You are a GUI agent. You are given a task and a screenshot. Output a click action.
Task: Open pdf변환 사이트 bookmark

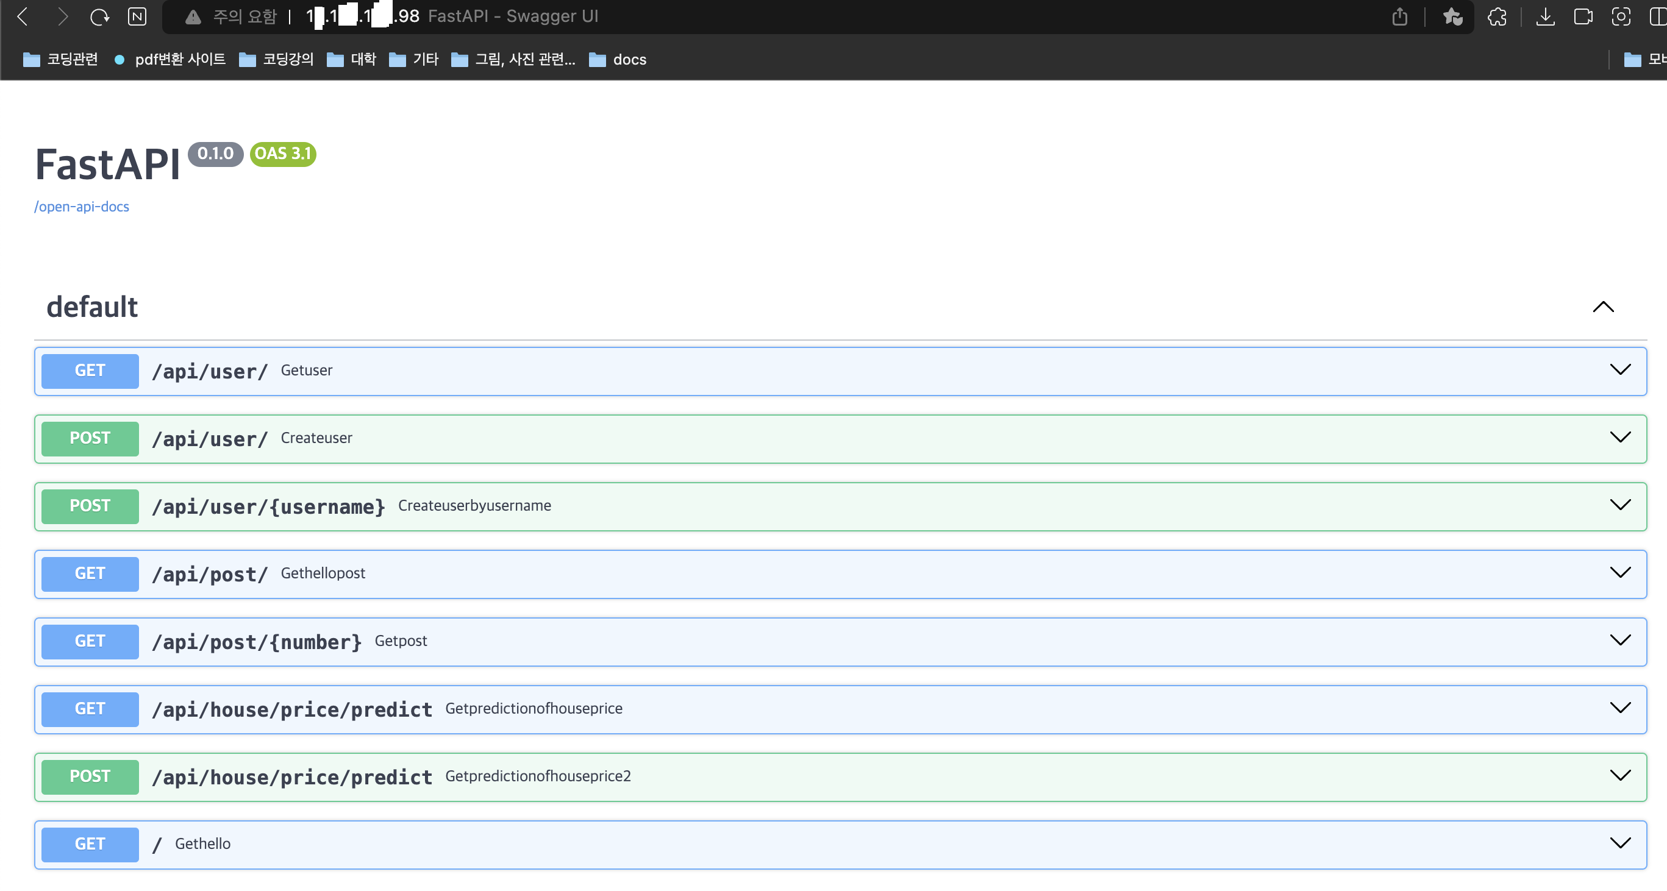point(170,60)
